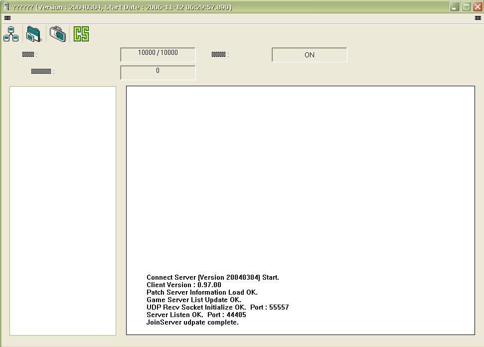This screenshot has width=484, height=347.
Task: Click the network diagram toolbar icon
Action: [x=11, y=34]
